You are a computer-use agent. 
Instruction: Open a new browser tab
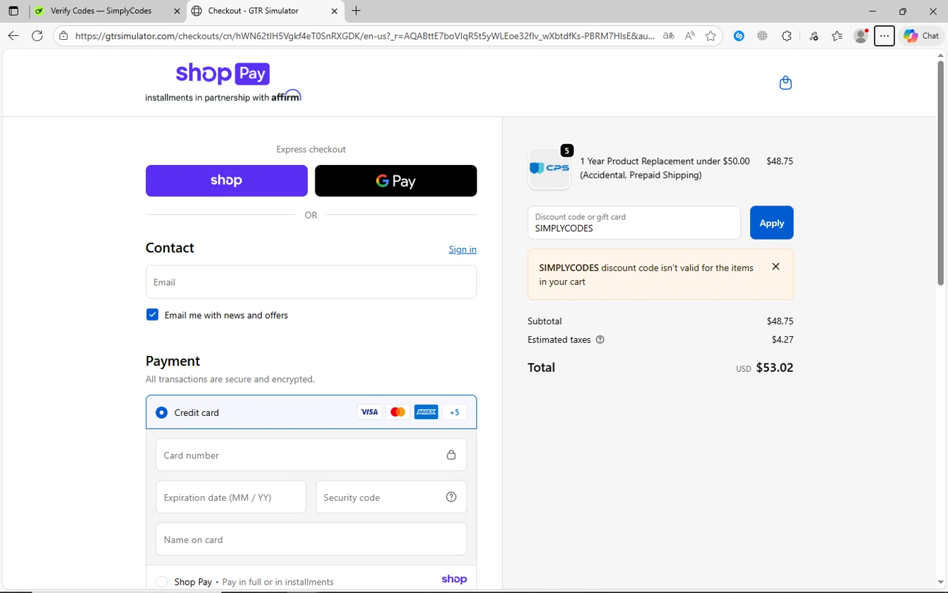pos(356,11)
